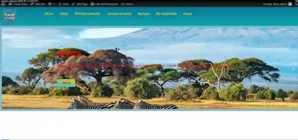Screen dimensions: 298x140
Task: Click the Travel blog site logo
Action: (9, 16)
